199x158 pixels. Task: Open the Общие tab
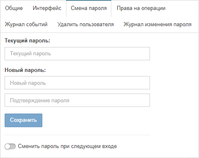tap(14, 8)
